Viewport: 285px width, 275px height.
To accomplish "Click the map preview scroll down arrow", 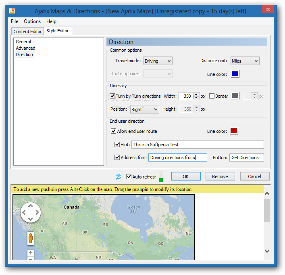I will click(x=267, y=251).
